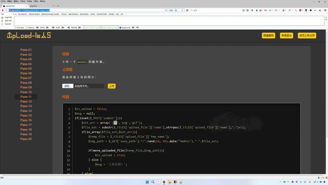This screenshot has width=328, height=185.
Task: Click the left arrow beside %URL
Action: coord(53,27)
